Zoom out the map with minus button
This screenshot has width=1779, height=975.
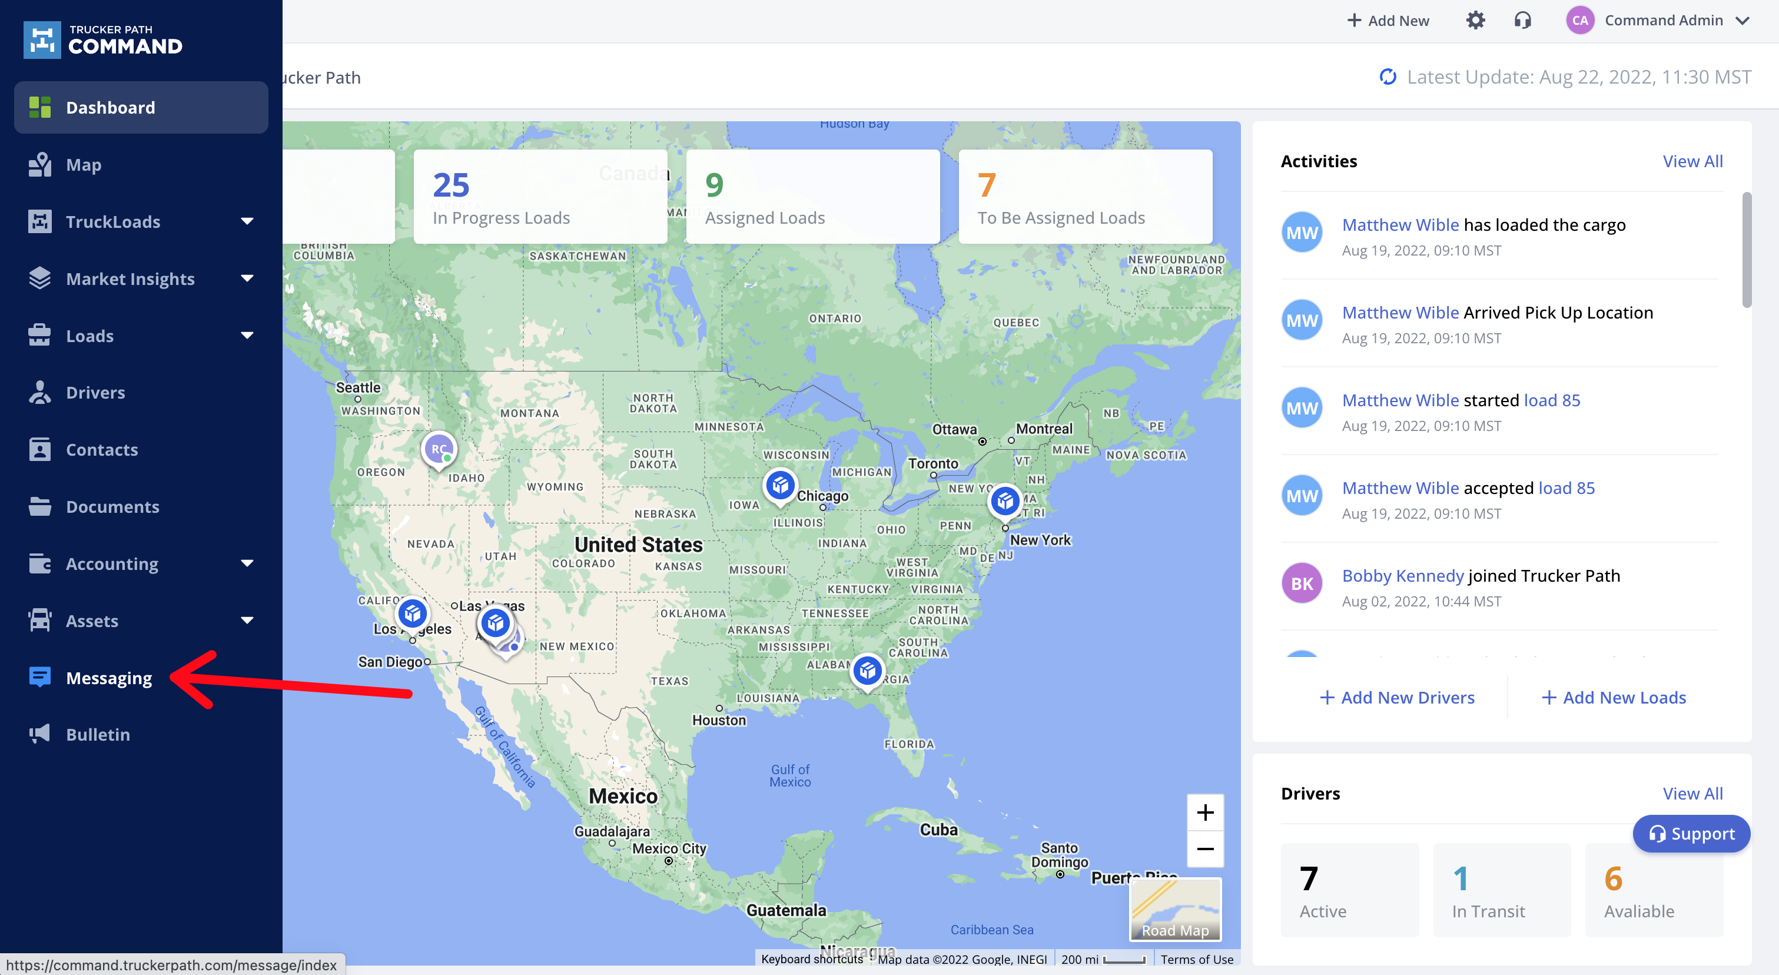[x=1205, y=848]
